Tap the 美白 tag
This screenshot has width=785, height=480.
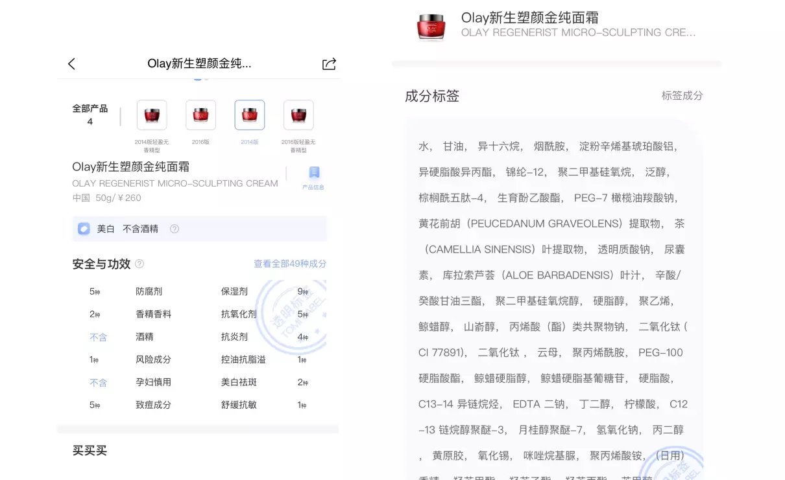pos(106,229)
